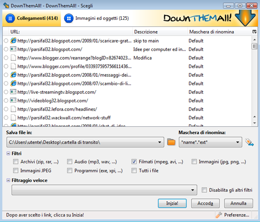Select the live-streamingtv.blogspot.com URL text

point(57,92)
